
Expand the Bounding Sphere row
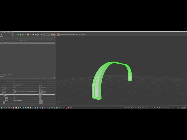coord(1,89)
